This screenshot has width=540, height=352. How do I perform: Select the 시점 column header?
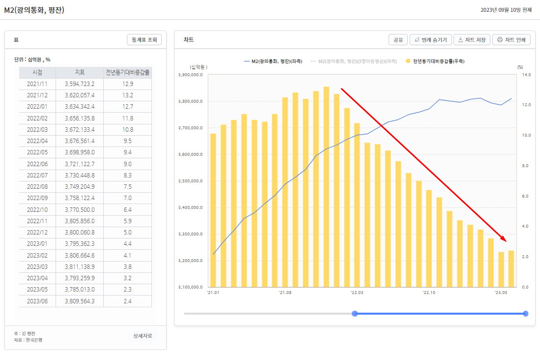point(37,72)
